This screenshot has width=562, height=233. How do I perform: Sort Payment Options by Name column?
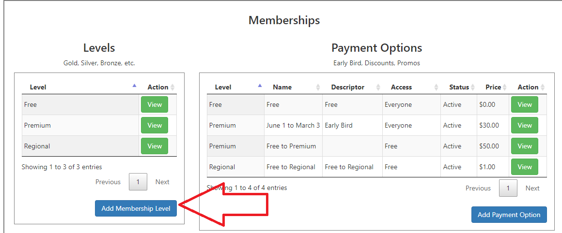293,87
